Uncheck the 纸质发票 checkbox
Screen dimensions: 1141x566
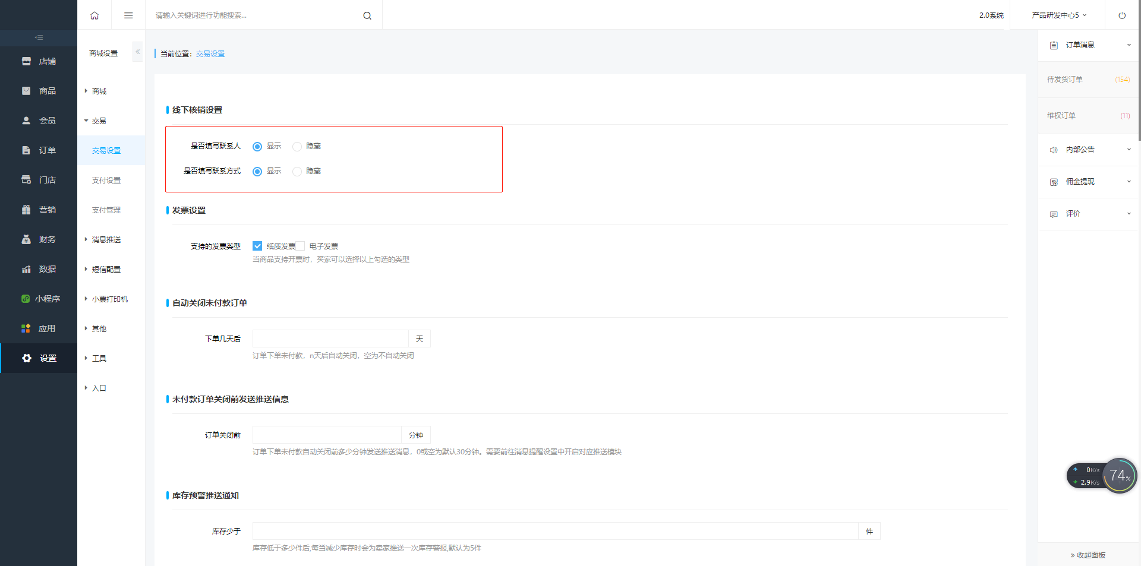pos(257,246)
